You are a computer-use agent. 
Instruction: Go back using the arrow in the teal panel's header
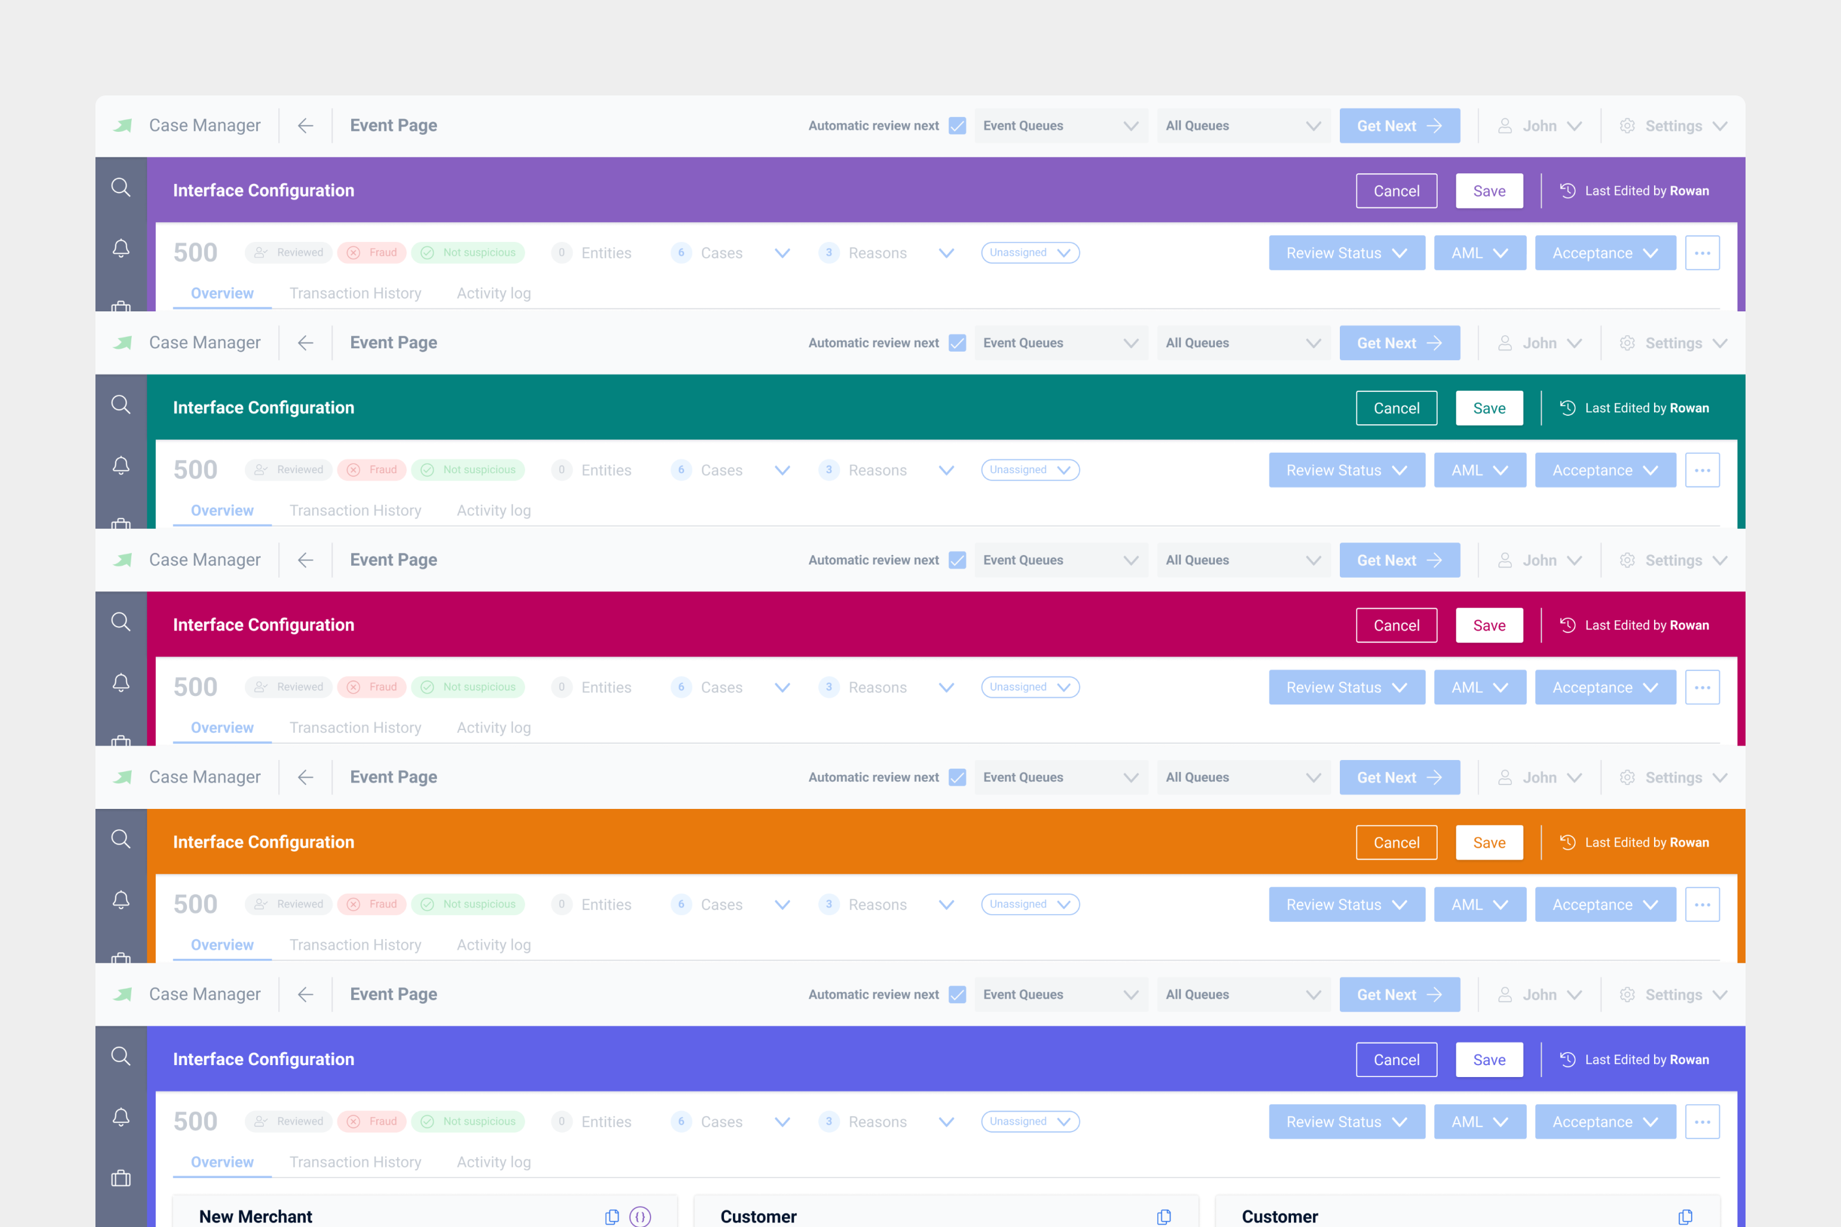tap(305, 343)
